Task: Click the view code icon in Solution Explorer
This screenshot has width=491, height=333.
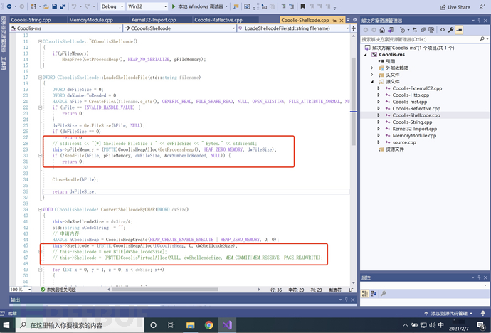Action: pos(441,30)
